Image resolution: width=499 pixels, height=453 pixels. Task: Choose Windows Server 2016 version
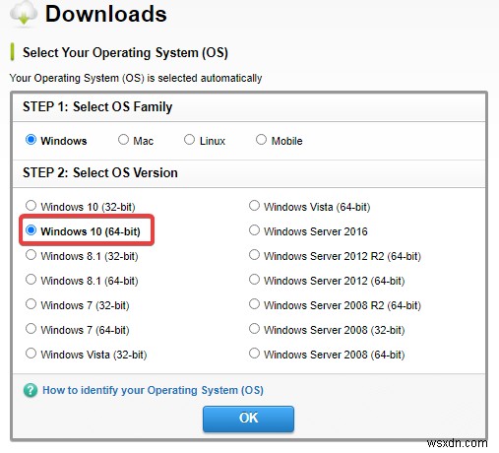[x=254, y=230]
